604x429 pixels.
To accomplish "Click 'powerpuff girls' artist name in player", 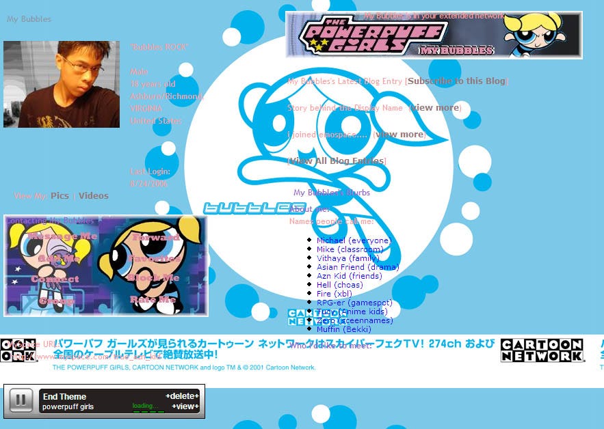I will point(68,406).
